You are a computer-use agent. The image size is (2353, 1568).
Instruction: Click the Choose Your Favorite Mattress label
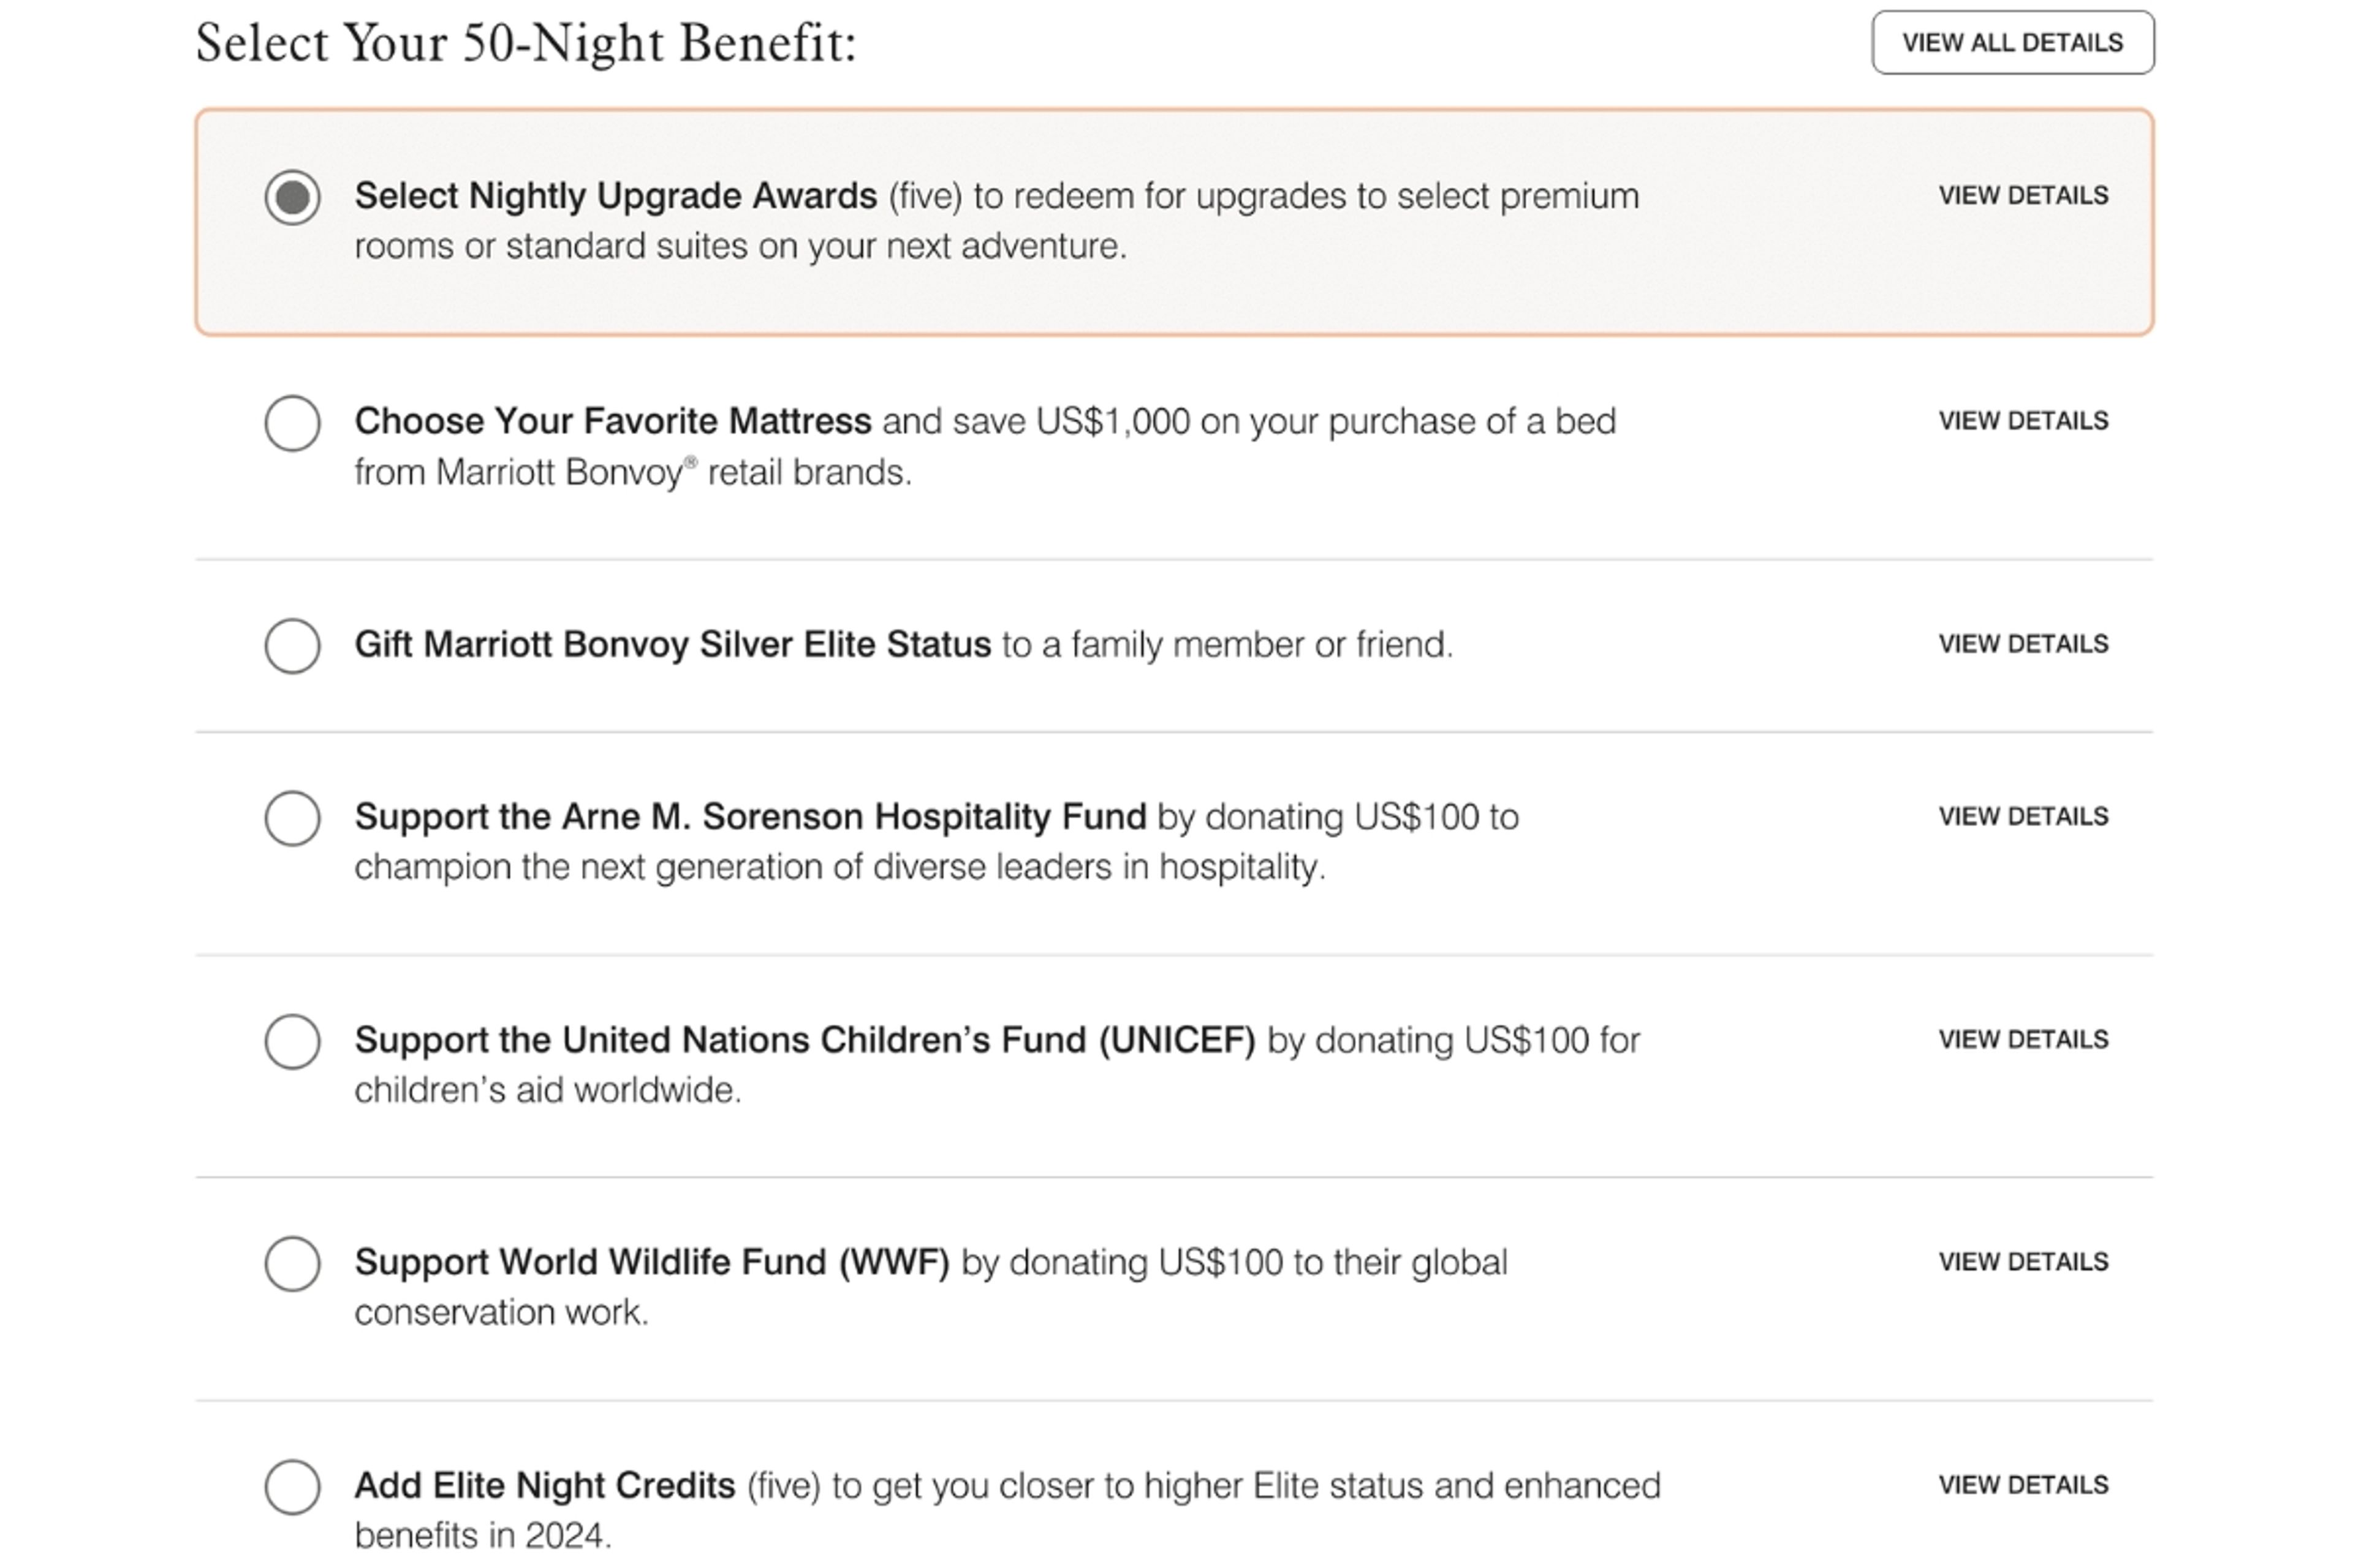click(612, 422)
